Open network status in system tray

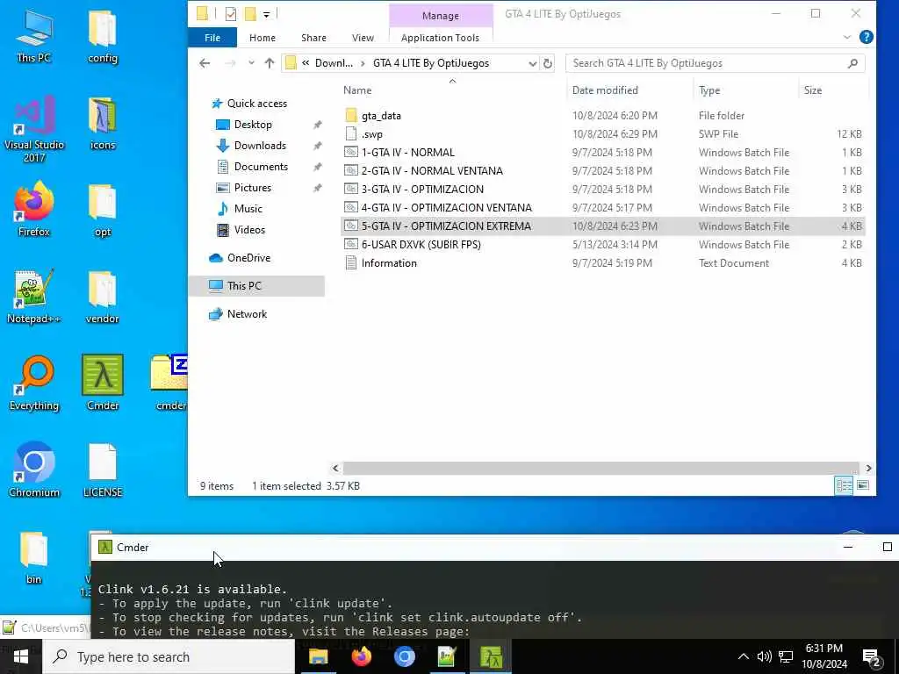[786, 656]
